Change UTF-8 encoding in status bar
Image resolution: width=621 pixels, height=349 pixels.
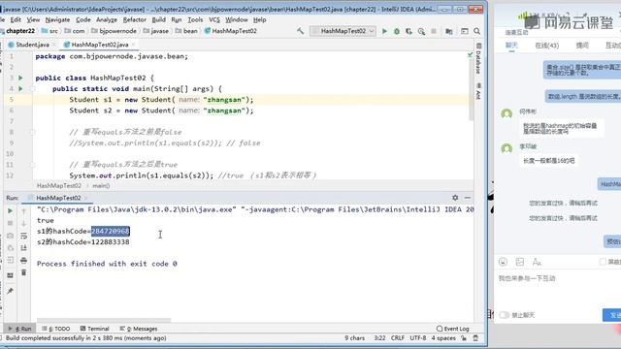tap(418, 338)
